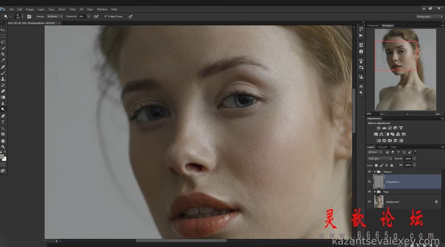
Task: Open the layer Kind filter dropdown
Action: [x=375, y=152]
